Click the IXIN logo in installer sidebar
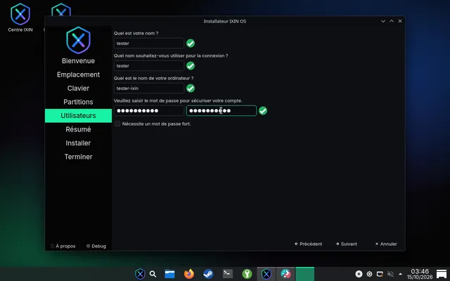450x281 pixels. click(x=78, y=40)
